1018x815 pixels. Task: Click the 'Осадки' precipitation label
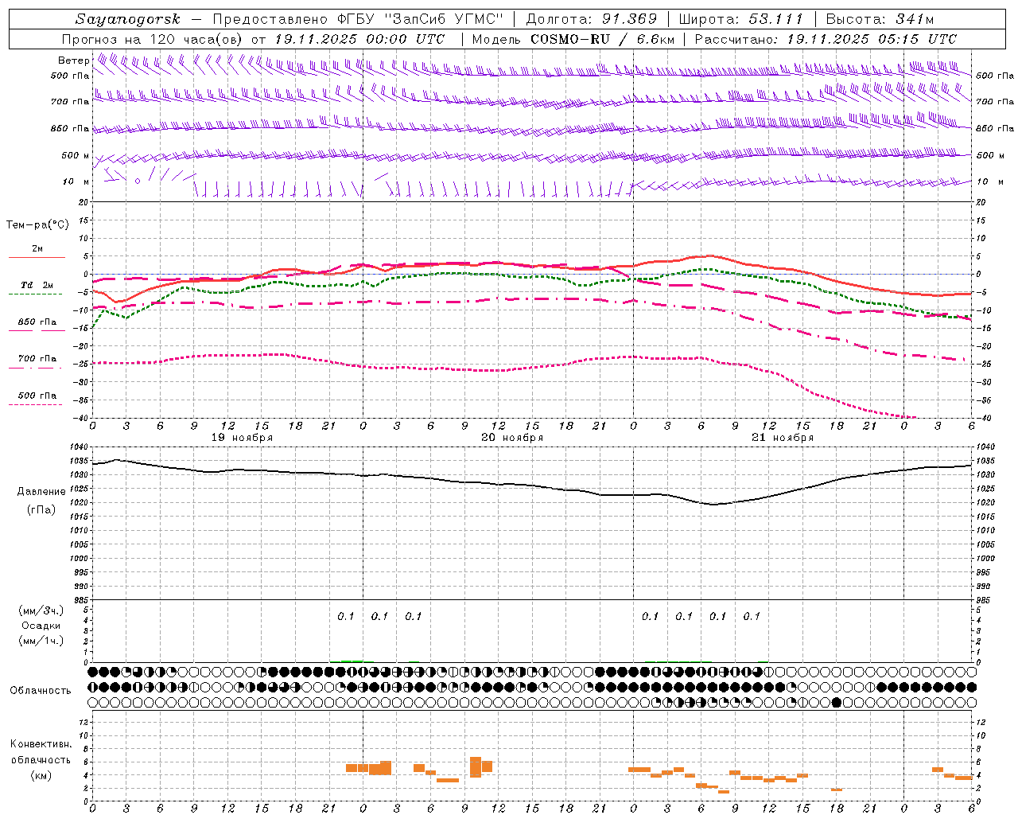41,626
